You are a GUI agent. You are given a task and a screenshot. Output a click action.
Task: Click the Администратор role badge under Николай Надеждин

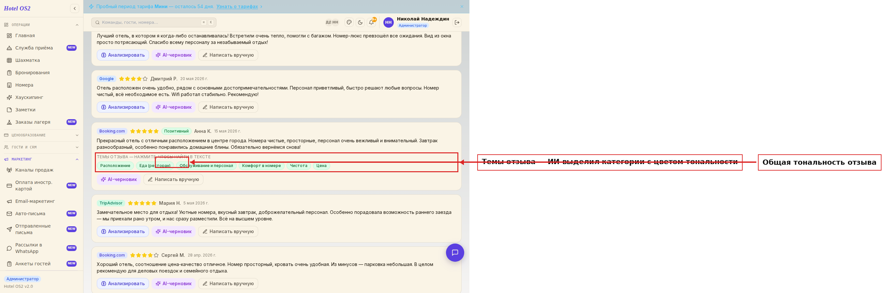point(413,25)
